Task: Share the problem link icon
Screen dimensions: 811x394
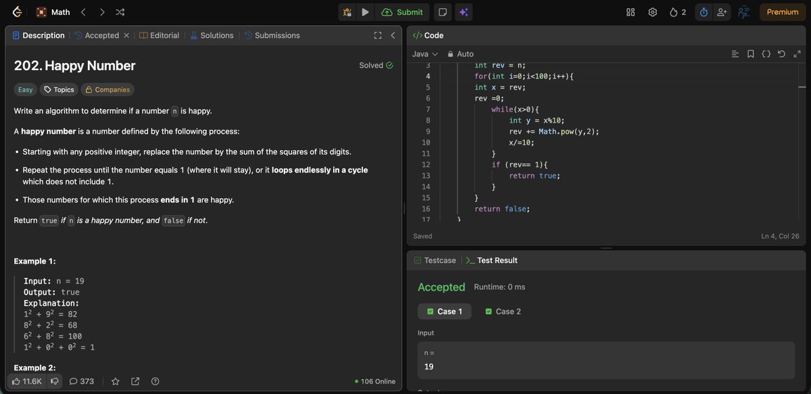Action: 135,381
